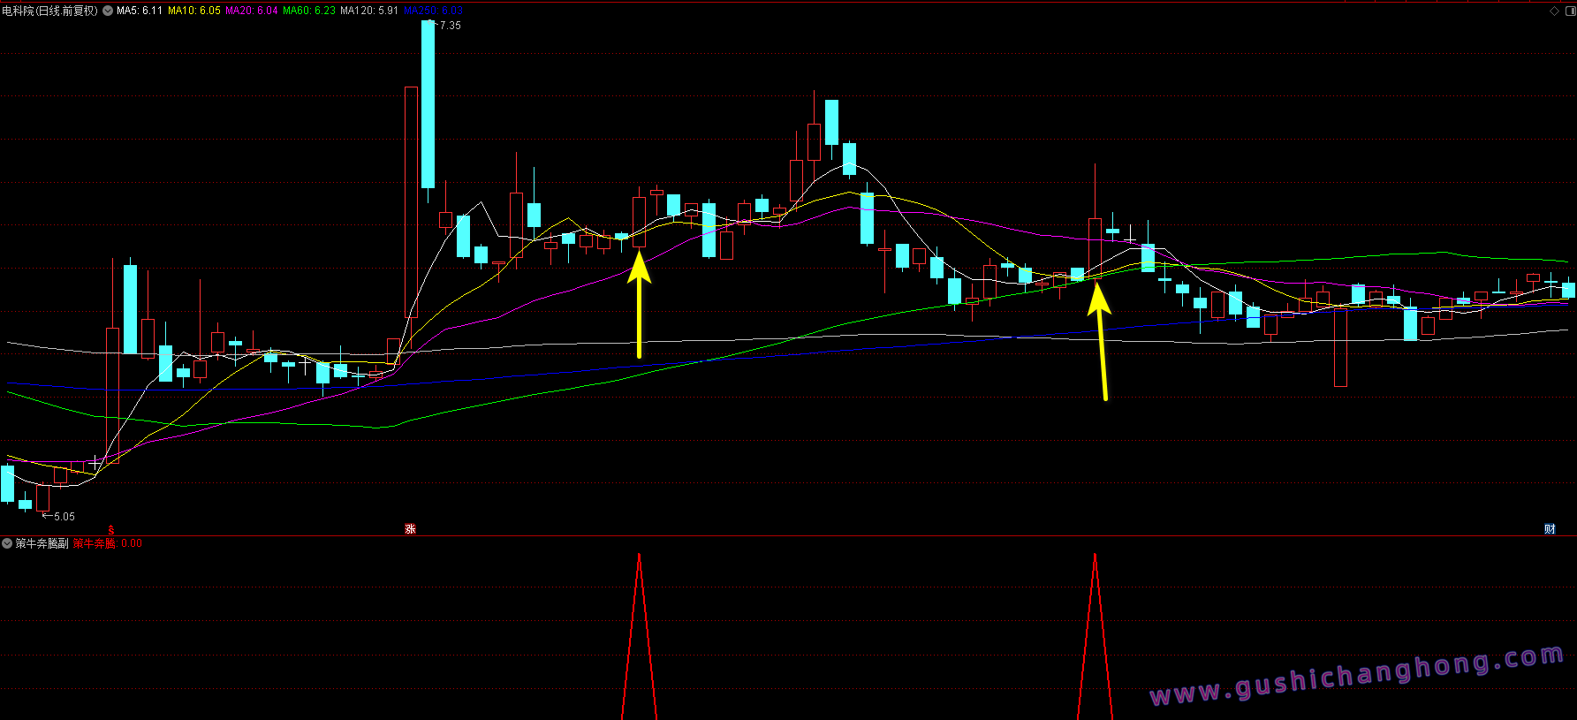Select the MA120 indicator label
The image size is (1577, 720).
pos(369,11)
